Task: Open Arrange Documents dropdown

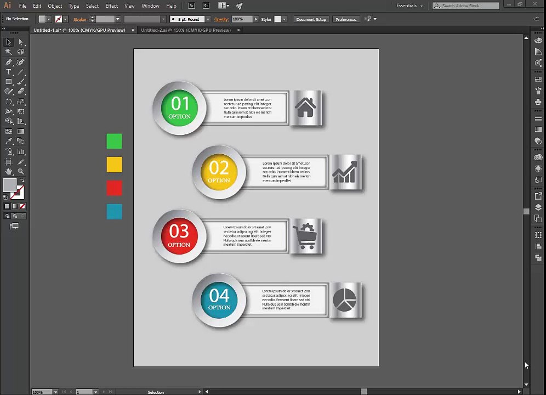Action: coord(224,5)
